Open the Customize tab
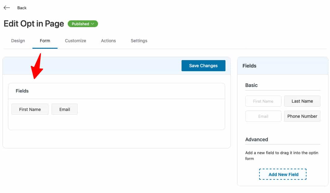The width and height of the screenshot is (330, 193). point(75,40)
